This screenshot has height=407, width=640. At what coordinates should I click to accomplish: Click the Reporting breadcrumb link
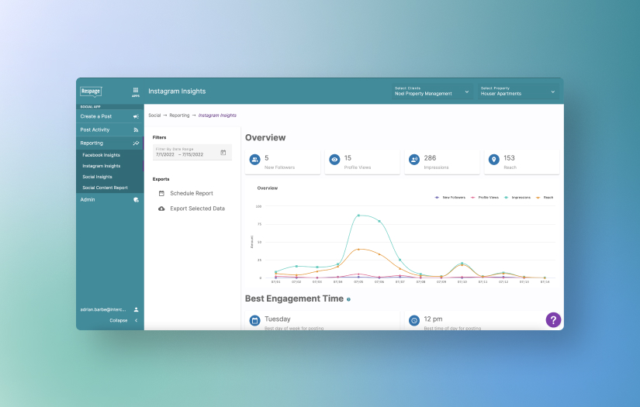pos(180,116)
